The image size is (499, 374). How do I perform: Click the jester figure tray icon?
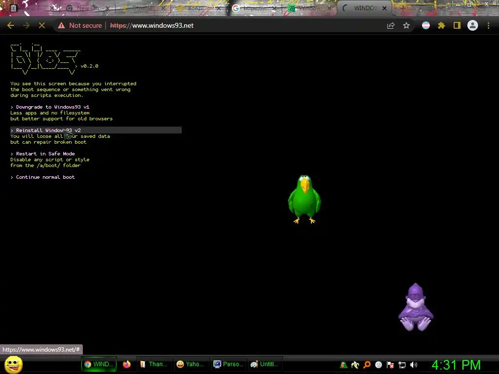(355, 364)
